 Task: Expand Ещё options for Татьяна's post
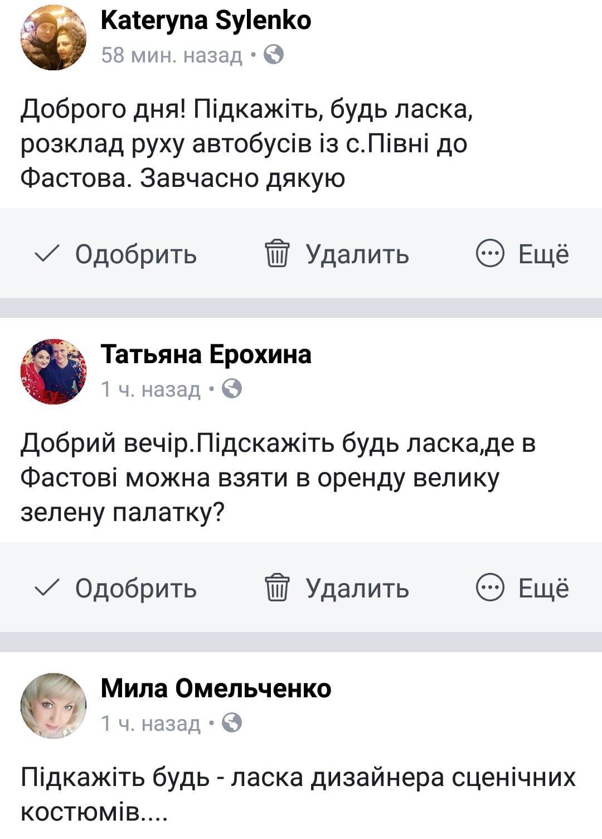pos(543,589)
